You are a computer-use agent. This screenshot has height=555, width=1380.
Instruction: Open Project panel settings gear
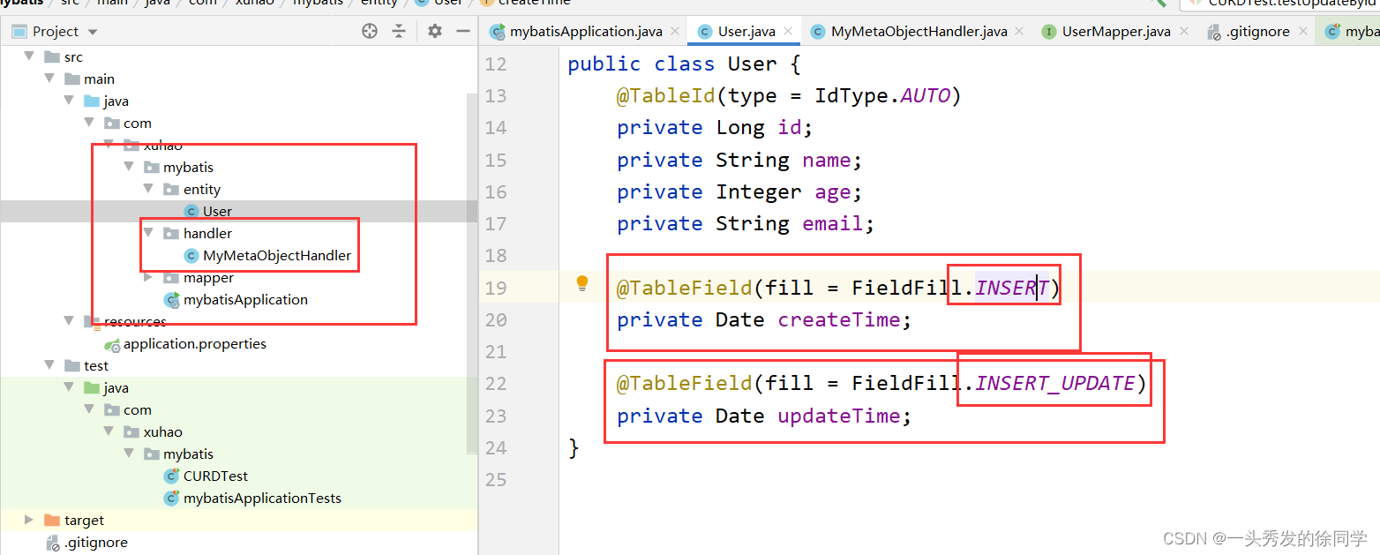(434, 31)
